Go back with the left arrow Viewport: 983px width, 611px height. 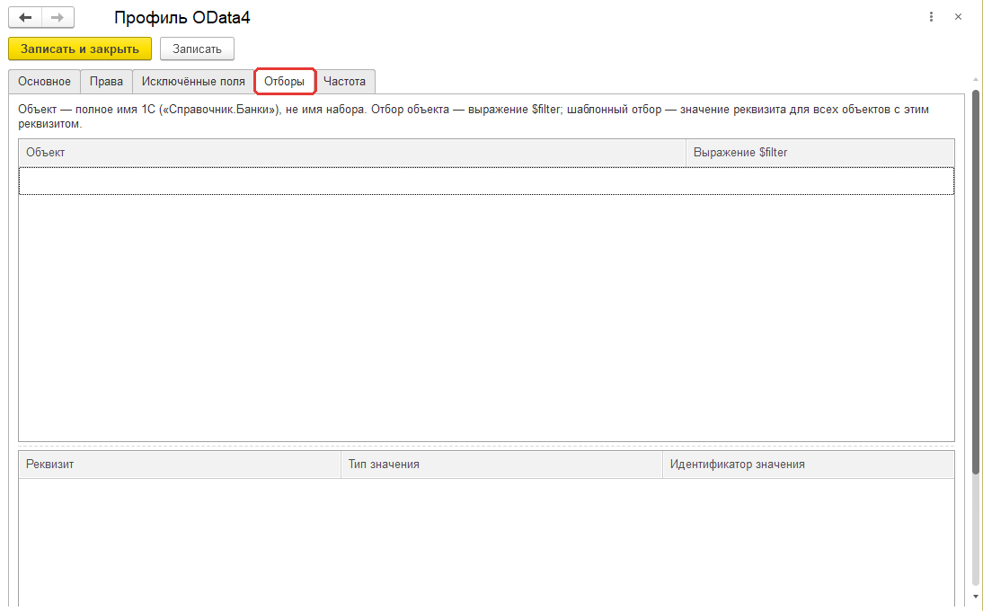tap(25, 18)
